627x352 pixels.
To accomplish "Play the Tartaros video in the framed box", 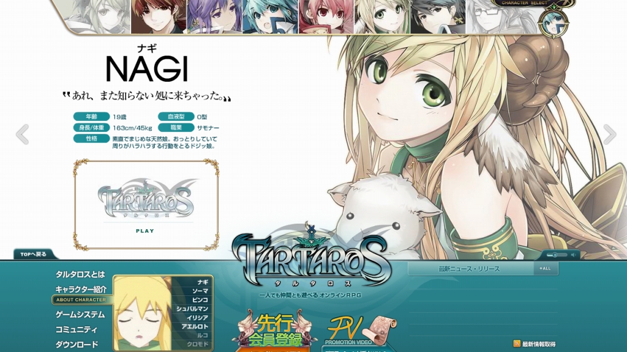I will [146, 205].
